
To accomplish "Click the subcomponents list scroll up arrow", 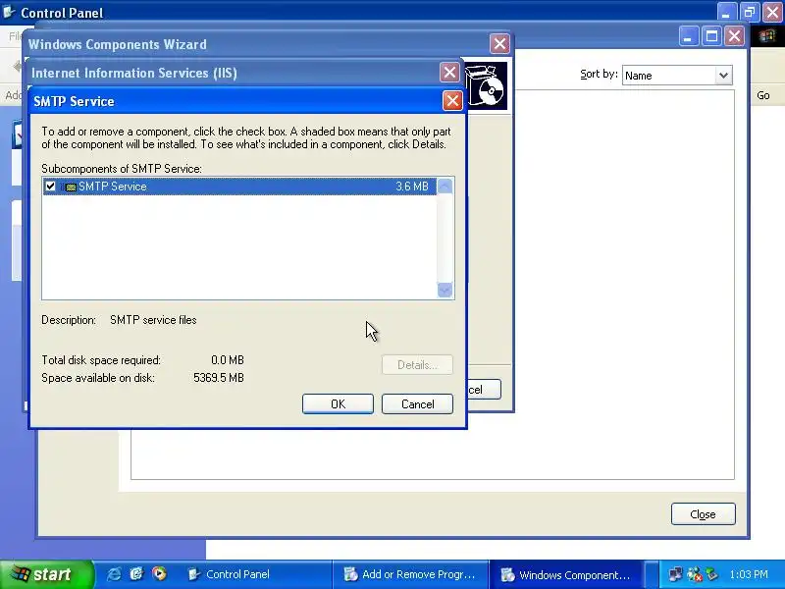I will (445, 187).
